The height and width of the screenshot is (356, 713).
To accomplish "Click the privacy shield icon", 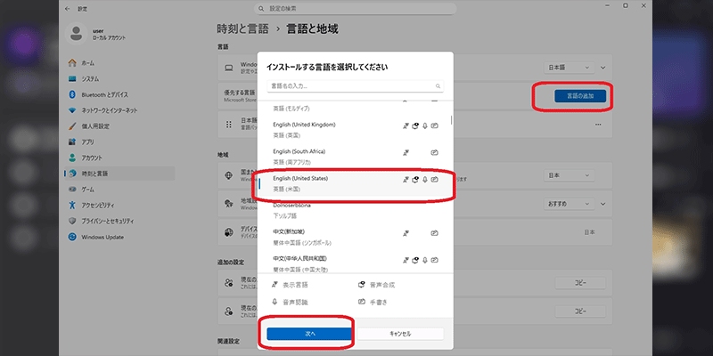I will click(x=72, y=221).
